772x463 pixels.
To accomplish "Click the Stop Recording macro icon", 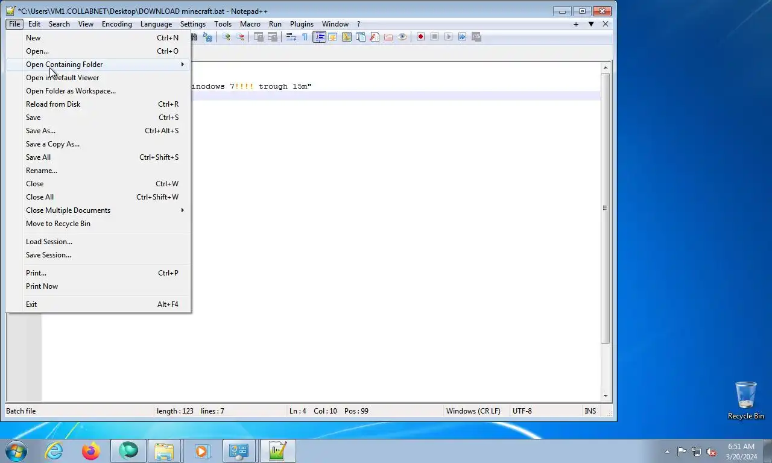I will (x=434, y=37).
